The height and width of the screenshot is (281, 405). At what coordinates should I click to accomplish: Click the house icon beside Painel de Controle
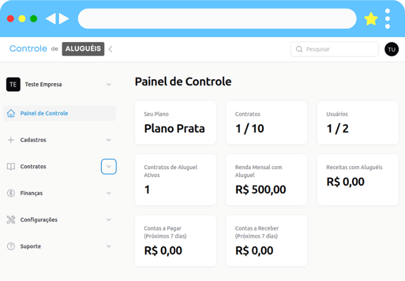point(11,114)
